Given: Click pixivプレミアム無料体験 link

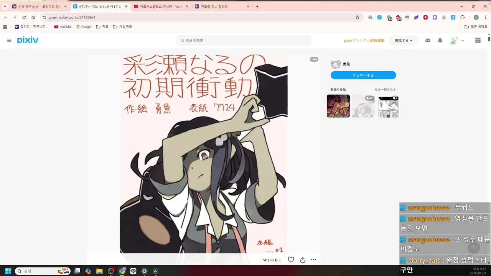Looking at the screenshot, I should pyautogui.click(x=364, y=41).
